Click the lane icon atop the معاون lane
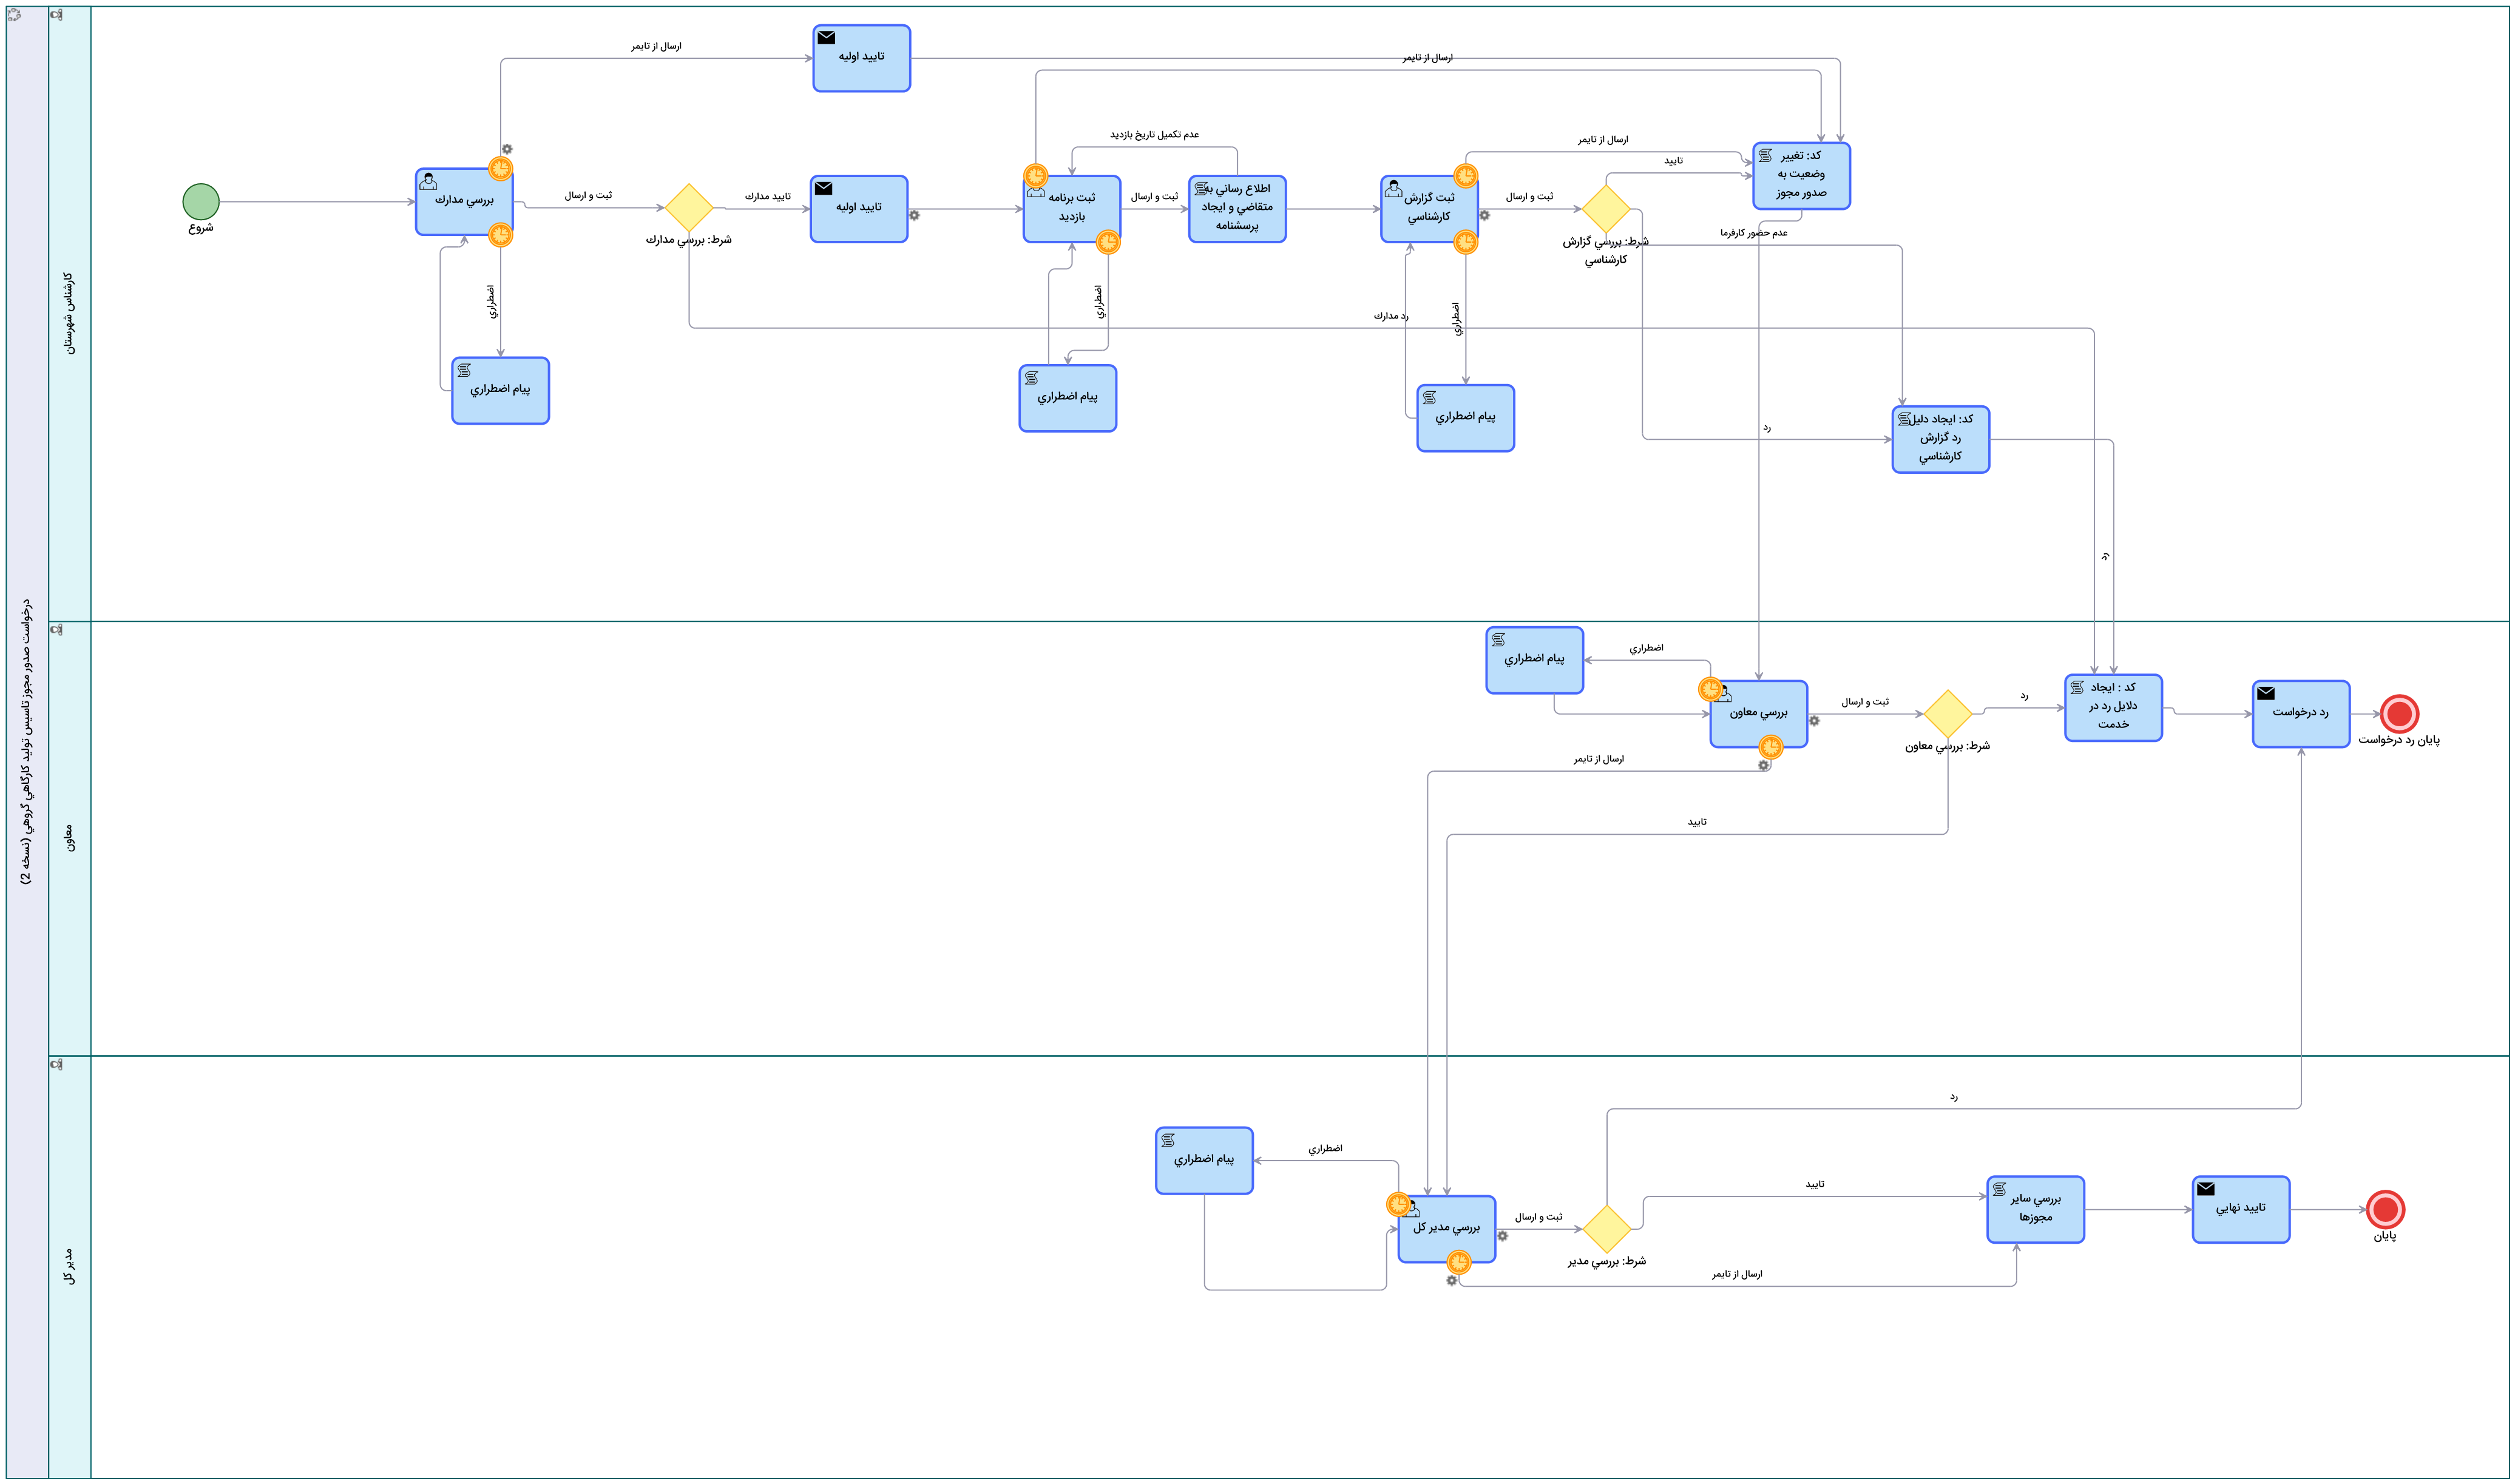The image size is (2515, 1484). tap(57, 630)
